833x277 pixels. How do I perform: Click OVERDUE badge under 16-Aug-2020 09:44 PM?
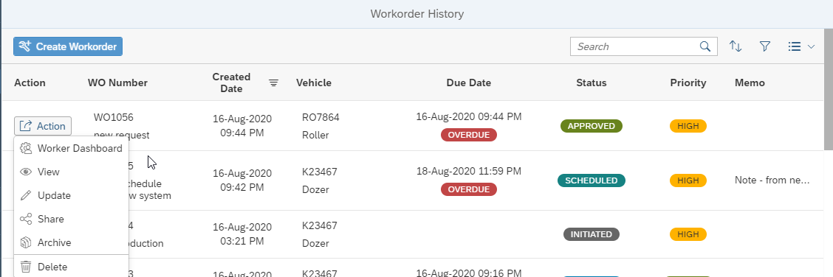coord(468,135)
